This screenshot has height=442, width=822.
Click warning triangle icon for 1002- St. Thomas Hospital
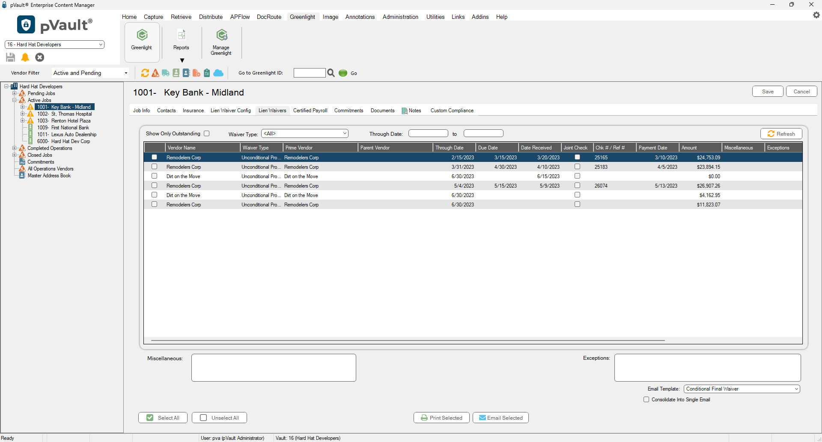point(30,114)
